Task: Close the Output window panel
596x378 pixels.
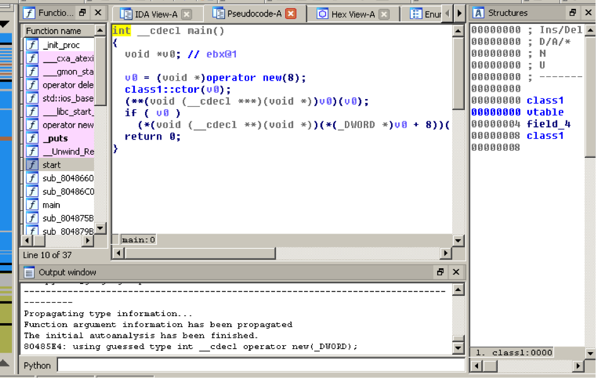Action: (x=456, y=272)
